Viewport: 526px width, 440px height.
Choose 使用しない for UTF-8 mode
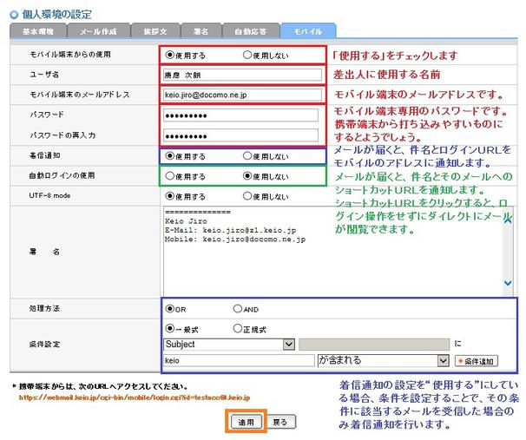[x=247, y=196]
